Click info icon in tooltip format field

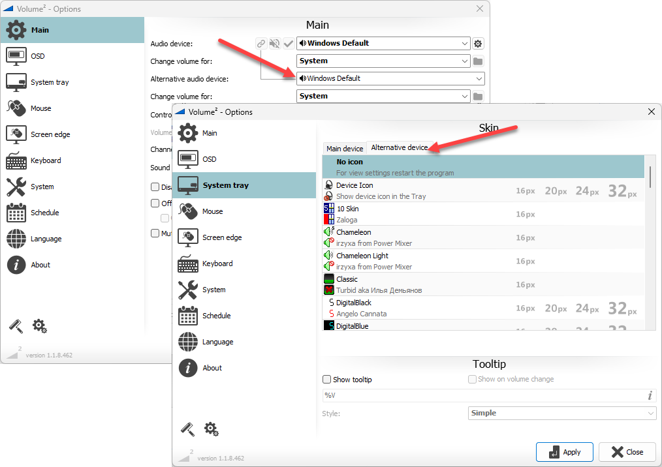pyautogui.click(x=650, y=395)
